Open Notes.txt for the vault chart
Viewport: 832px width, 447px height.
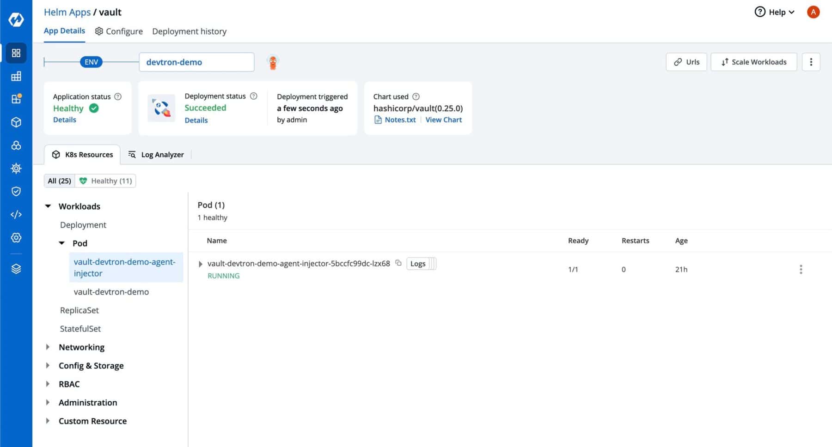[x=399, y=120]
